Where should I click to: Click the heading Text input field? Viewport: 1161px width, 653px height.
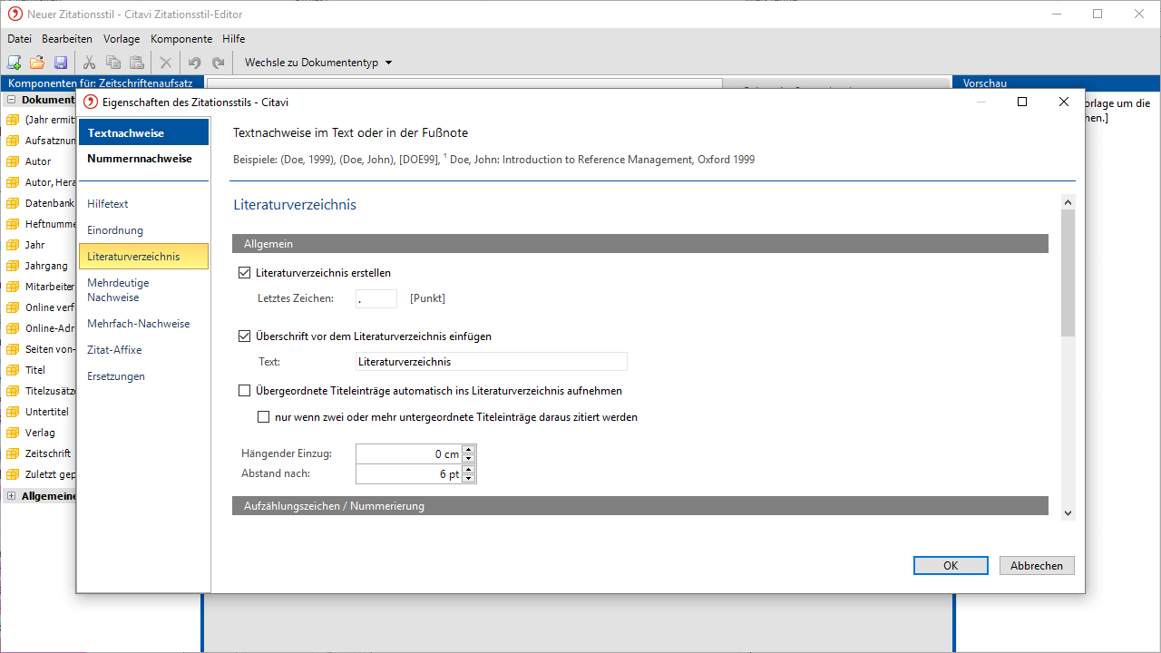click(x=491, y=362)
